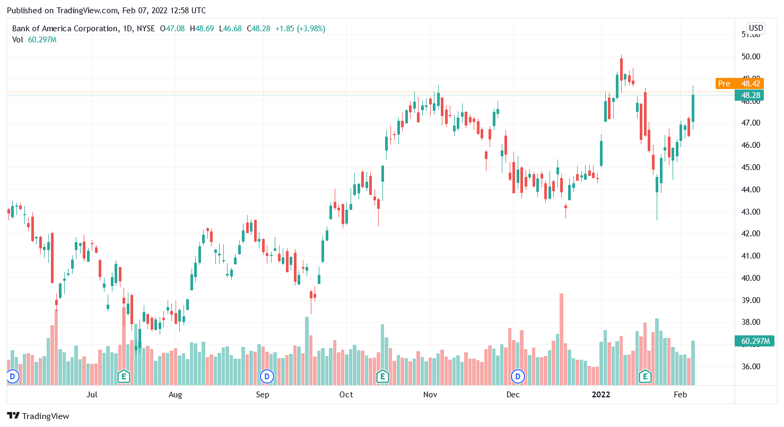Click the 50.00 price axis label
784x427 pixels.
point(752,57)
